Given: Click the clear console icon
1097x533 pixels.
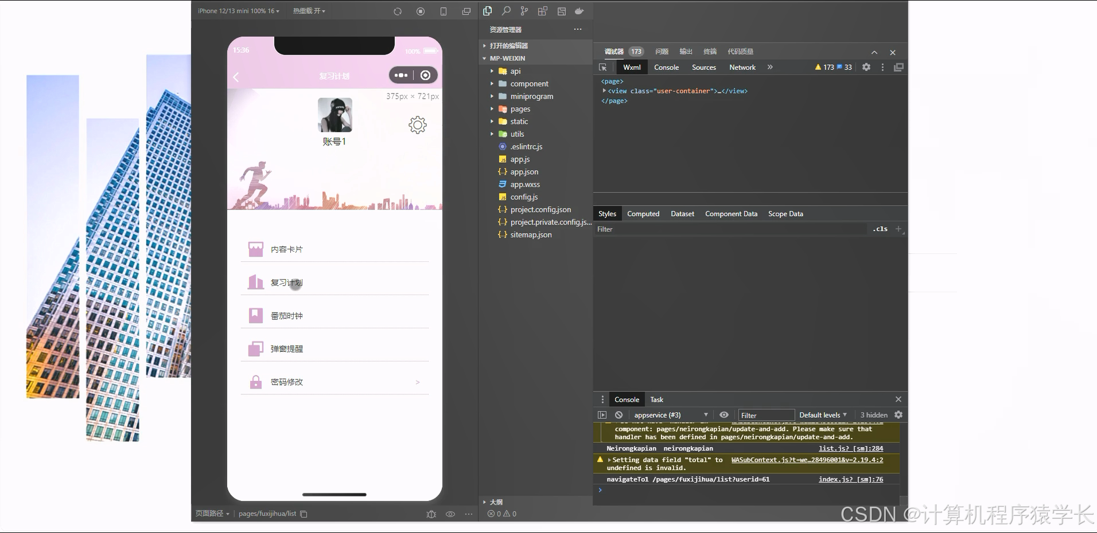Looking at the screenshot, I should [618, 415].
